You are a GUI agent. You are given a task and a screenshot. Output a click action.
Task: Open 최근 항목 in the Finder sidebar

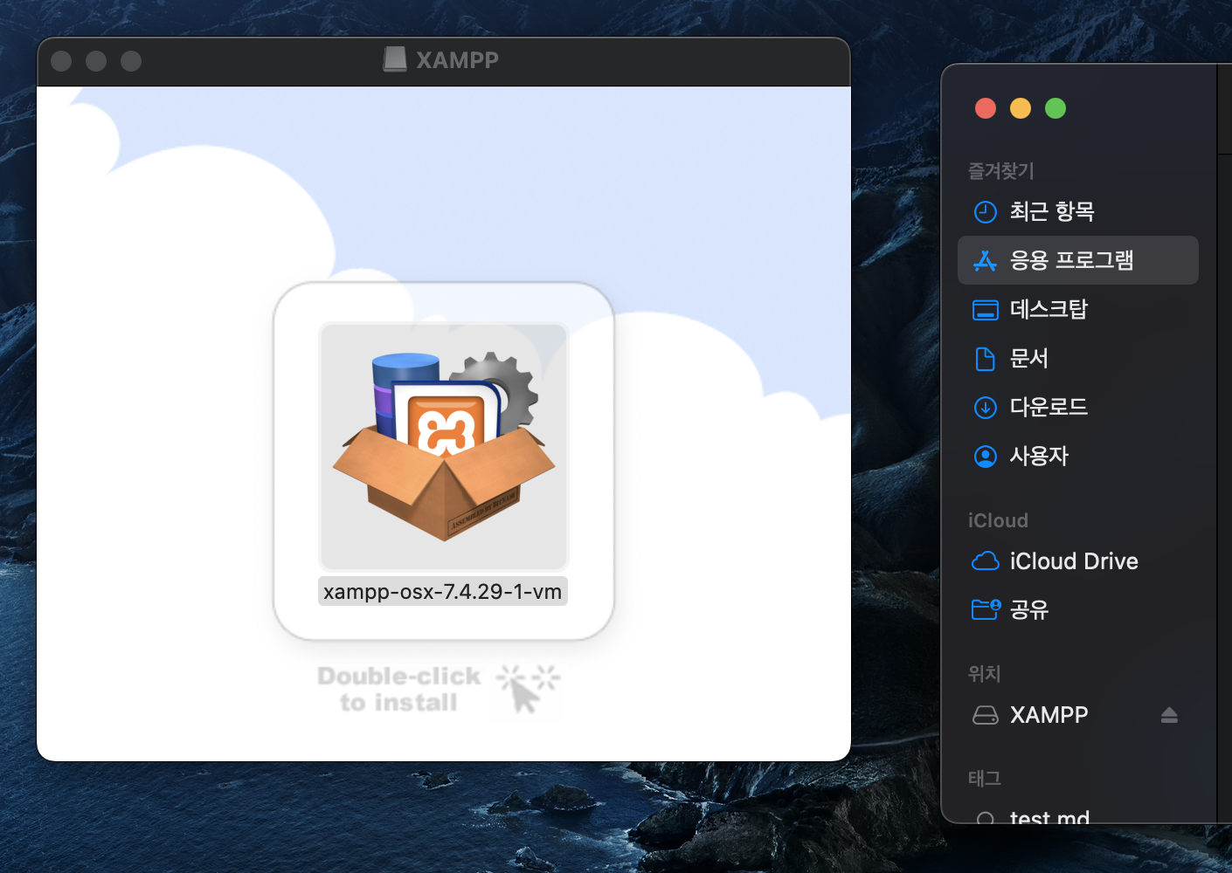(1077, 211)
